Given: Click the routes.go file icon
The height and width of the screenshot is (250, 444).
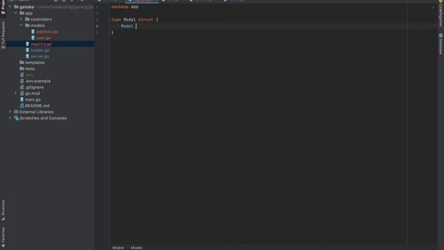Looking at the screenshot, I should coord(28,50).
